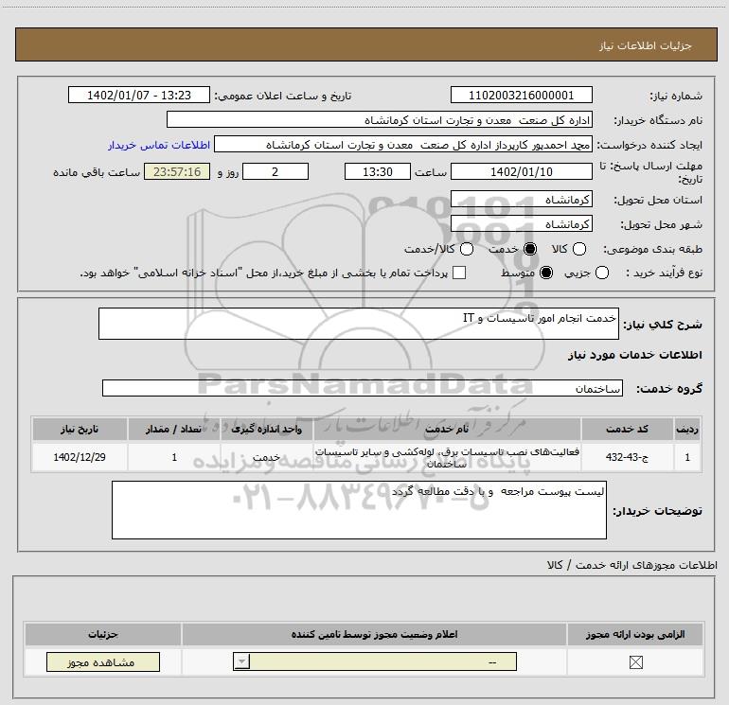
Task: Open the اطلاعات تماس خریدار link
Action: tap(159, 145)
